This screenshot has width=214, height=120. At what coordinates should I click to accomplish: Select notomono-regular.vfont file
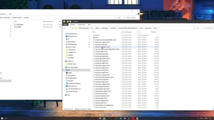[102, 42]
